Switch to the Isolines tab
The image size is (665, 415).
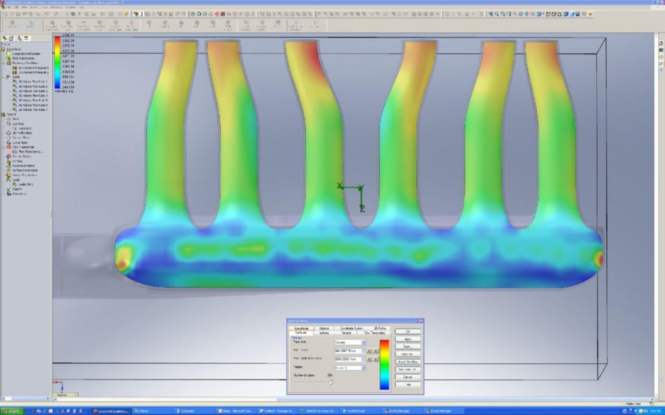(x=324, y=333)
